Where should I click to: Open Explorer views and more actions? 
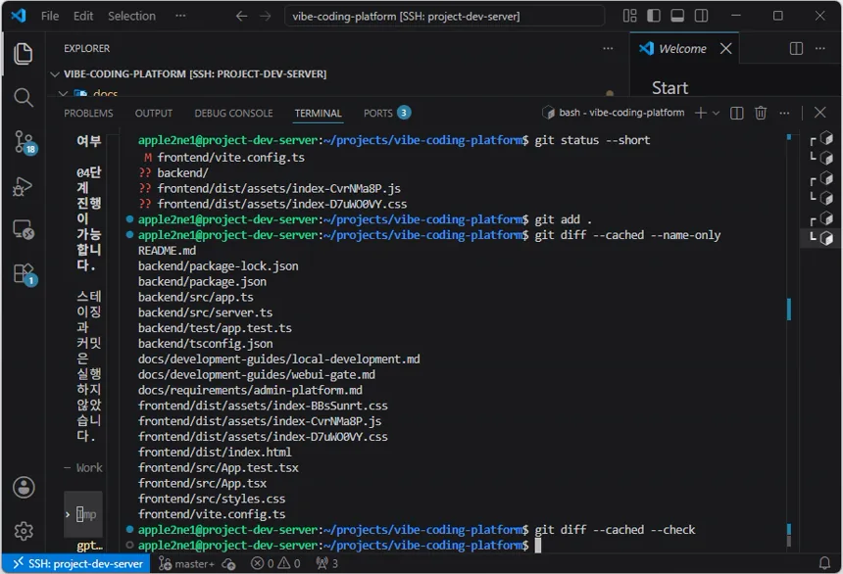pos(608,48)
